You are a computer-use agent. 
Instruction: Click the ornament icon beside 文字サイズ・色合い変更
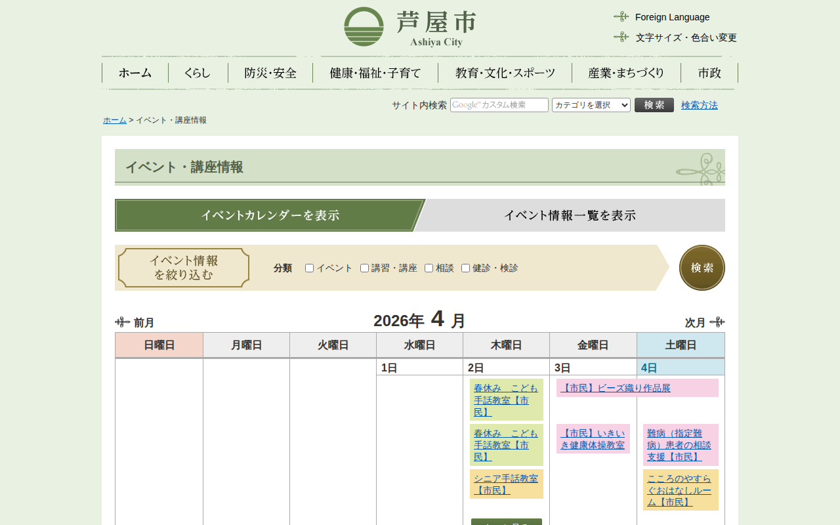point(621,37)
